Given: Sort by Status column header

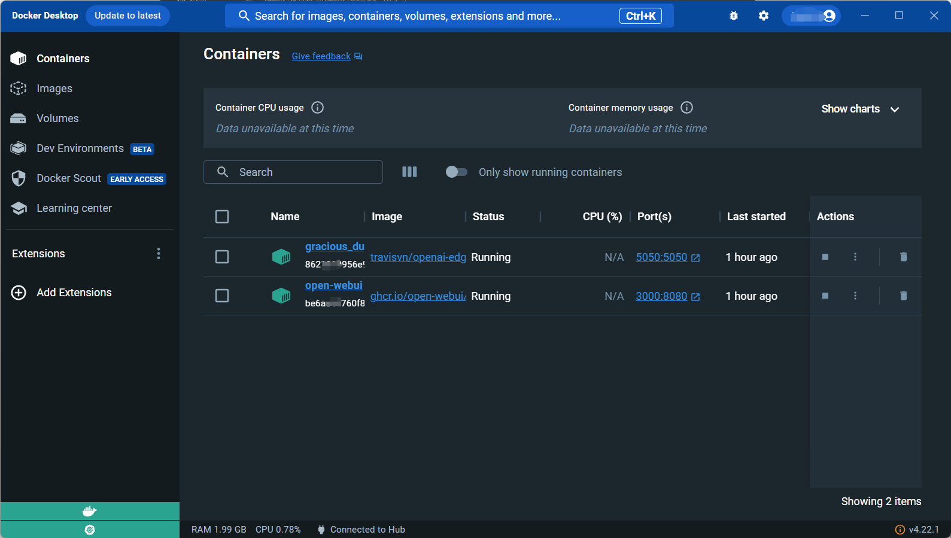Looking at the screenshot, I should 488,217.
